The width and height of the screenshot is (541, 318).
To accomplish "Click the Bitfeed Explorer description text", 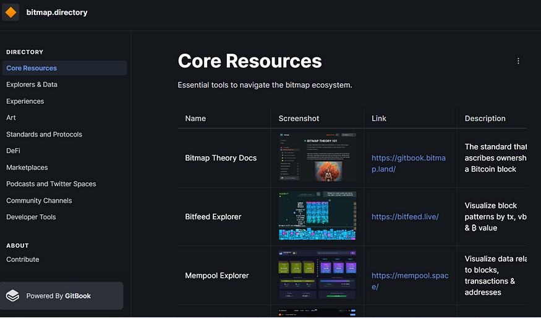I will pyautogui.click(x=495, y=217).
